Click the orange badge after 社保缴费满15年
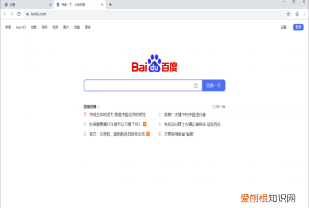This screenshot has width=309, height=208. tap(145, 124)
